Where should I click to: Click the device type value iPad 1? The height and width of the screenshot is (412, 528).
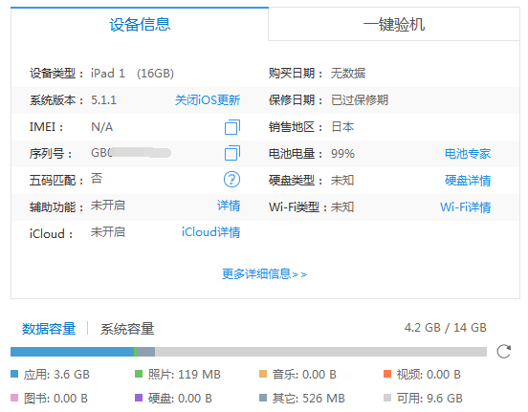coord(108,74)
